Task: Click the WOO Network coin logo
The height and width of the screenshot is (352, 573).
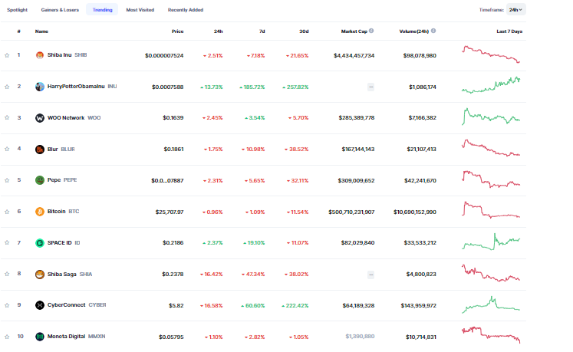Action: [x=39, y=117]
